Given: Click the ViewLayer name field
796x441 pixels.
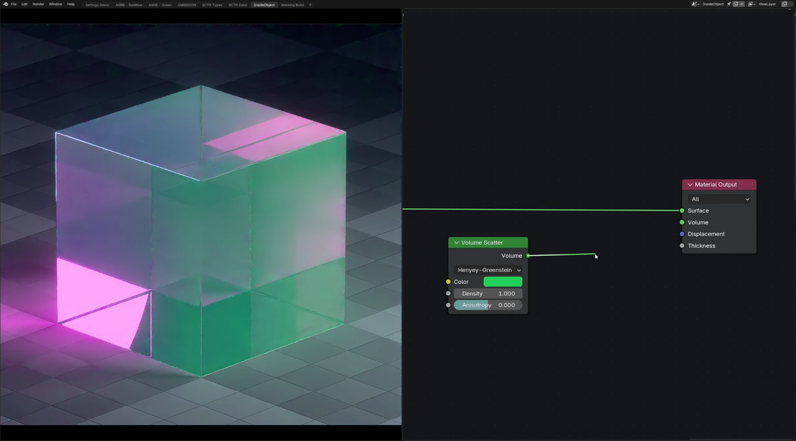Looking at the screenshot, I should point(767,4).
